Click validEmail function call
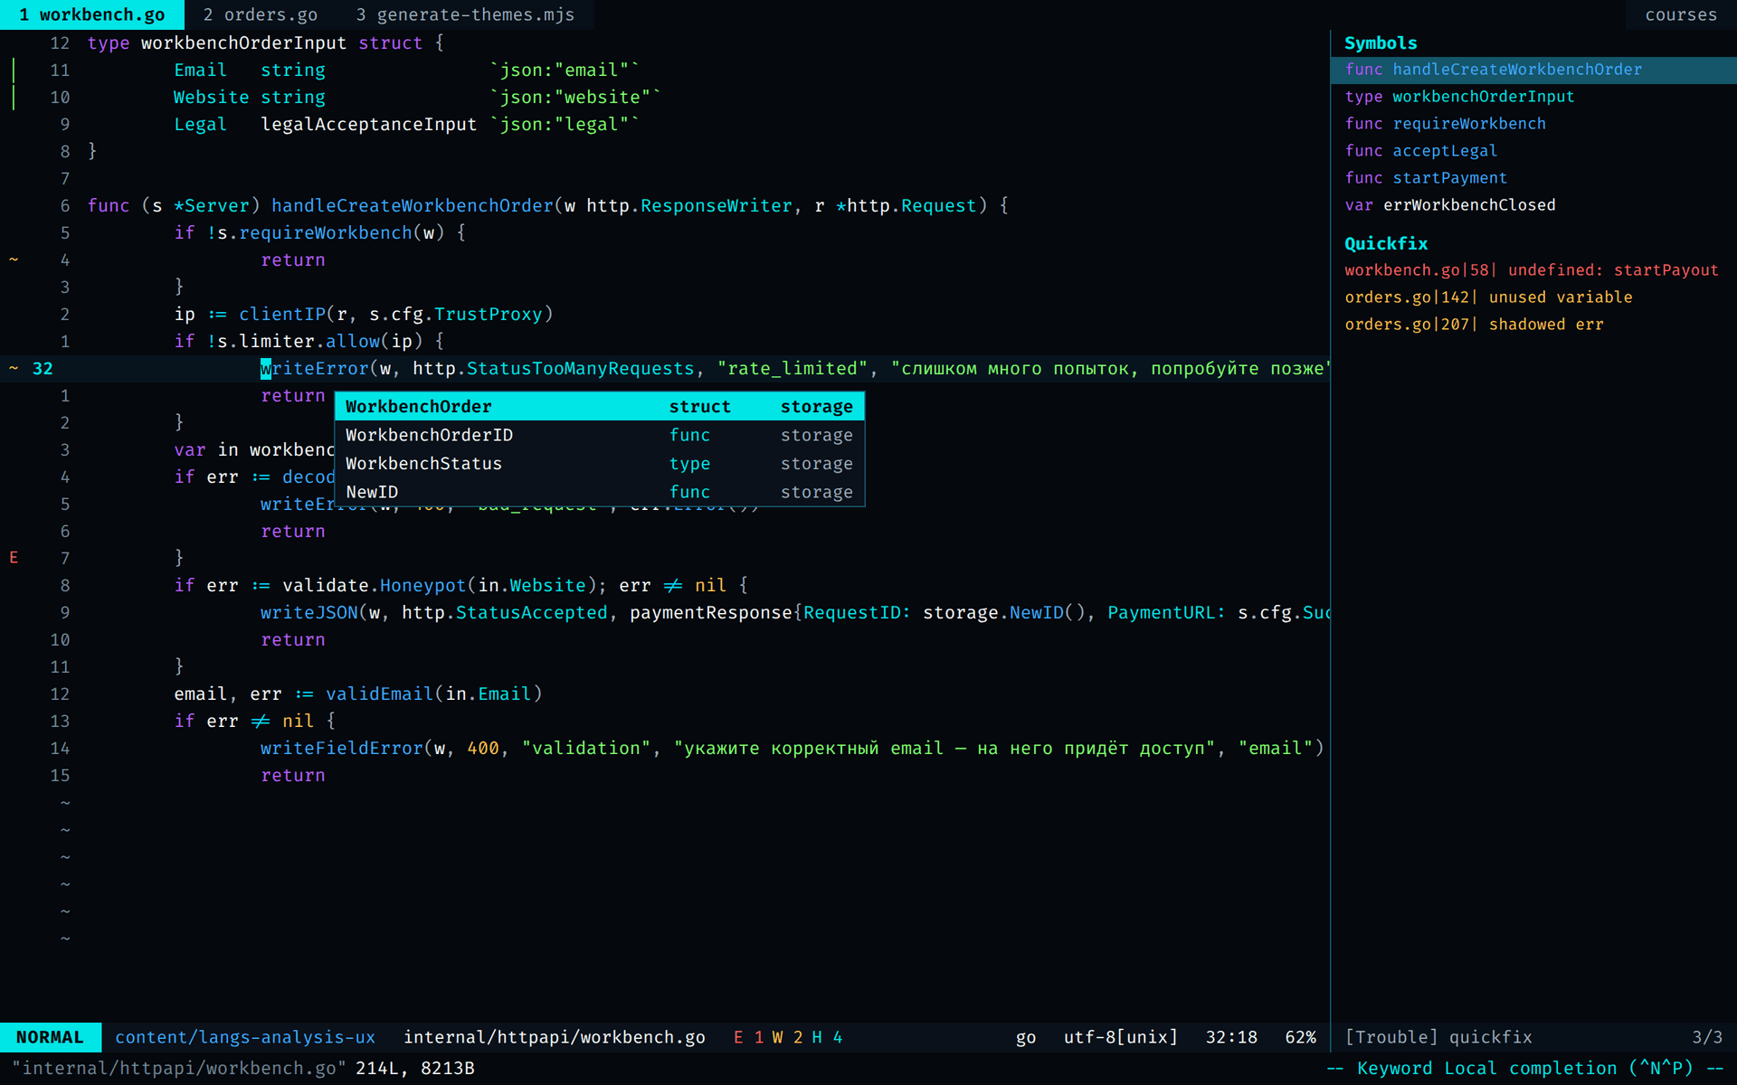The height and width of the screenshot is (1085, 1737). (x=380, y=693)
